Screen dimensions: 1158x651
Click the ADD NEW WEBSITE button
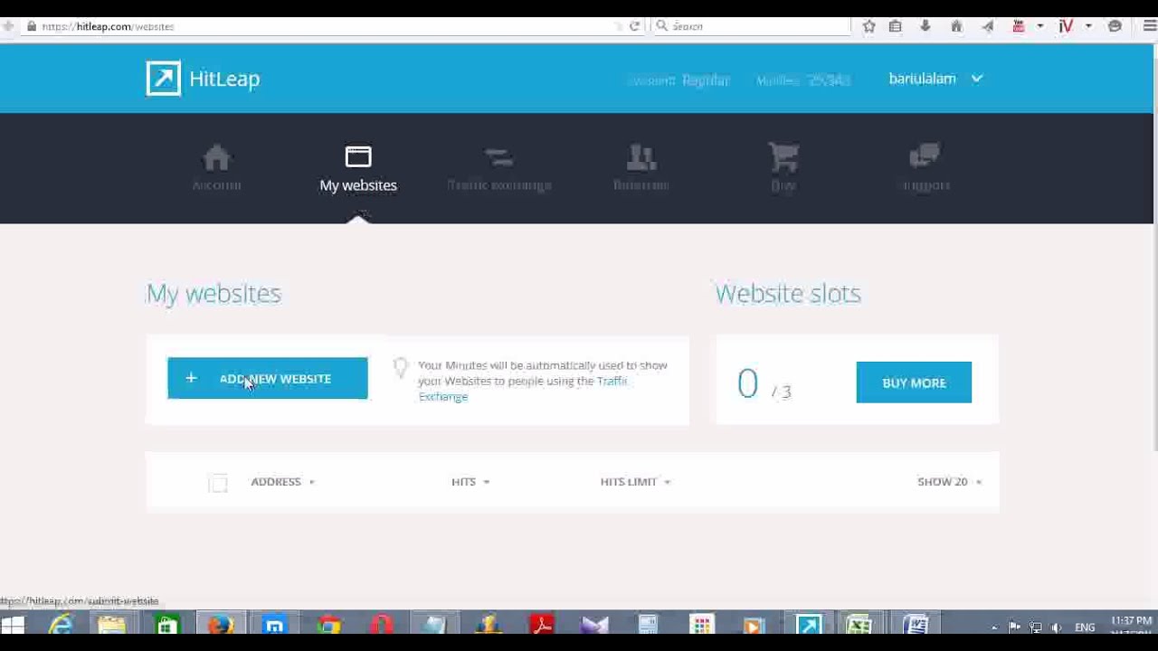(x=268, y=378)
